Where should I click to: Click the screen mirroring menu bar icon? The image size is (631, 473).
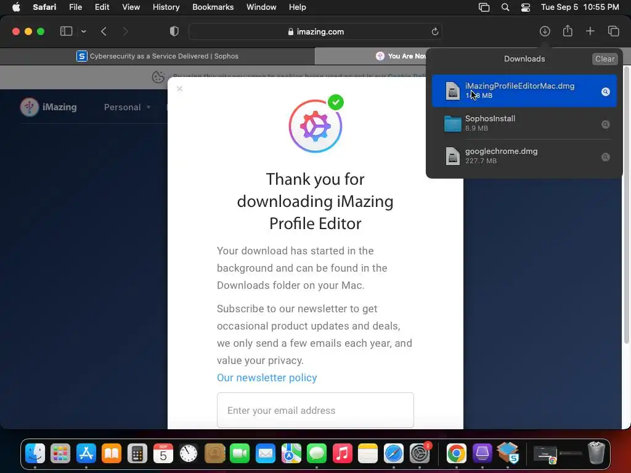point(484,7)
